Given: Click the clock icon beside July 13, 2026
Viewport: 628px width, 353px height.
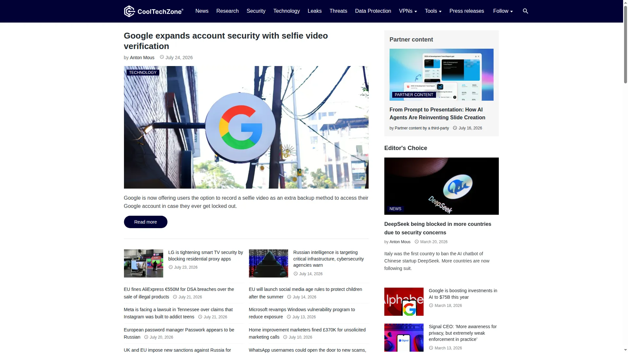Looking at the screenshot, I should coord(289,317).
